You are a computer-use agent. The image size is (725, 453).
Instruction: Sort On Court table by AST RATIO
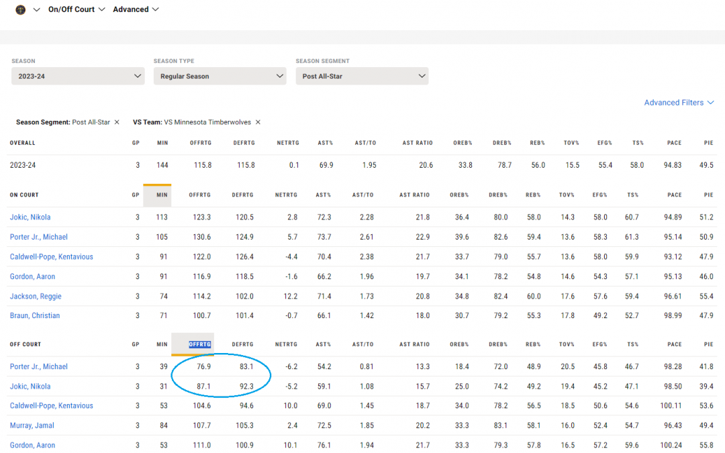pyautogui.click(x=415, y=195)
